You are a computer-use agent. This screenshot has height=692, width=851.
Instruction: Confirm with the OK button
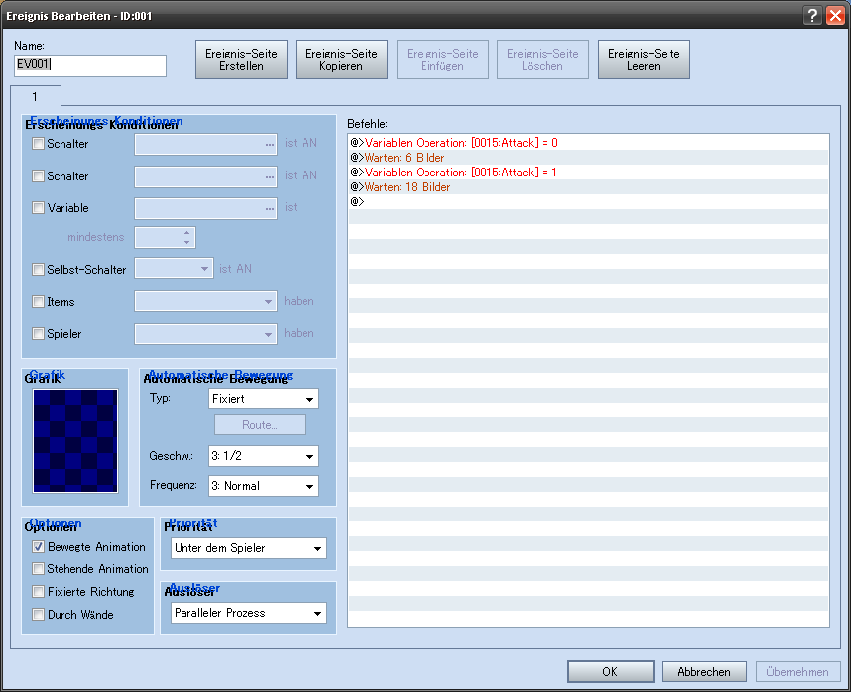coord(610,671)
